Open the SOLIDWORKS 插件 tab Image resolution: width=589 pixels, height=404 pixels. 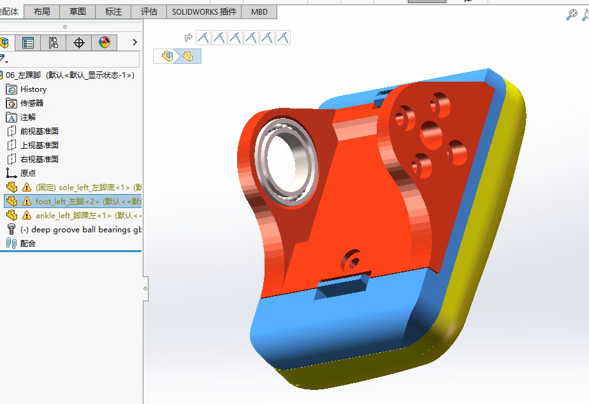pos(205,11)
